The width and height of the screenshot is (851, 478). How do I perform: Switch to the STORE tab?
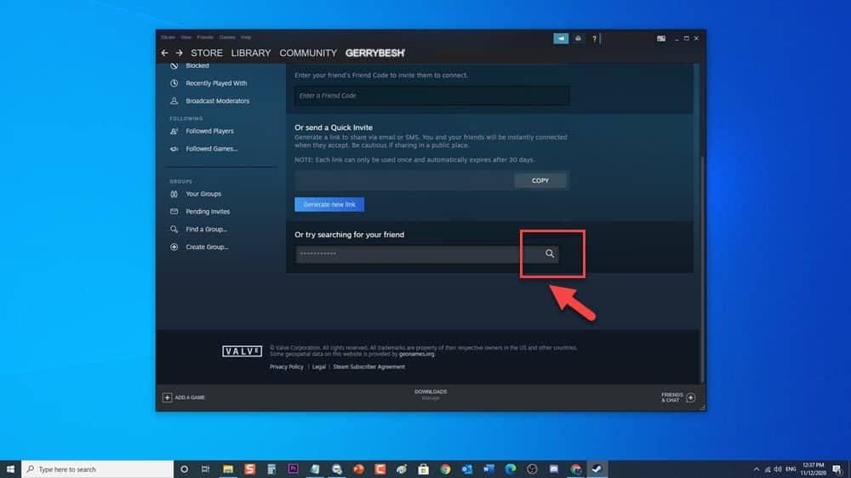pos(206,54)
